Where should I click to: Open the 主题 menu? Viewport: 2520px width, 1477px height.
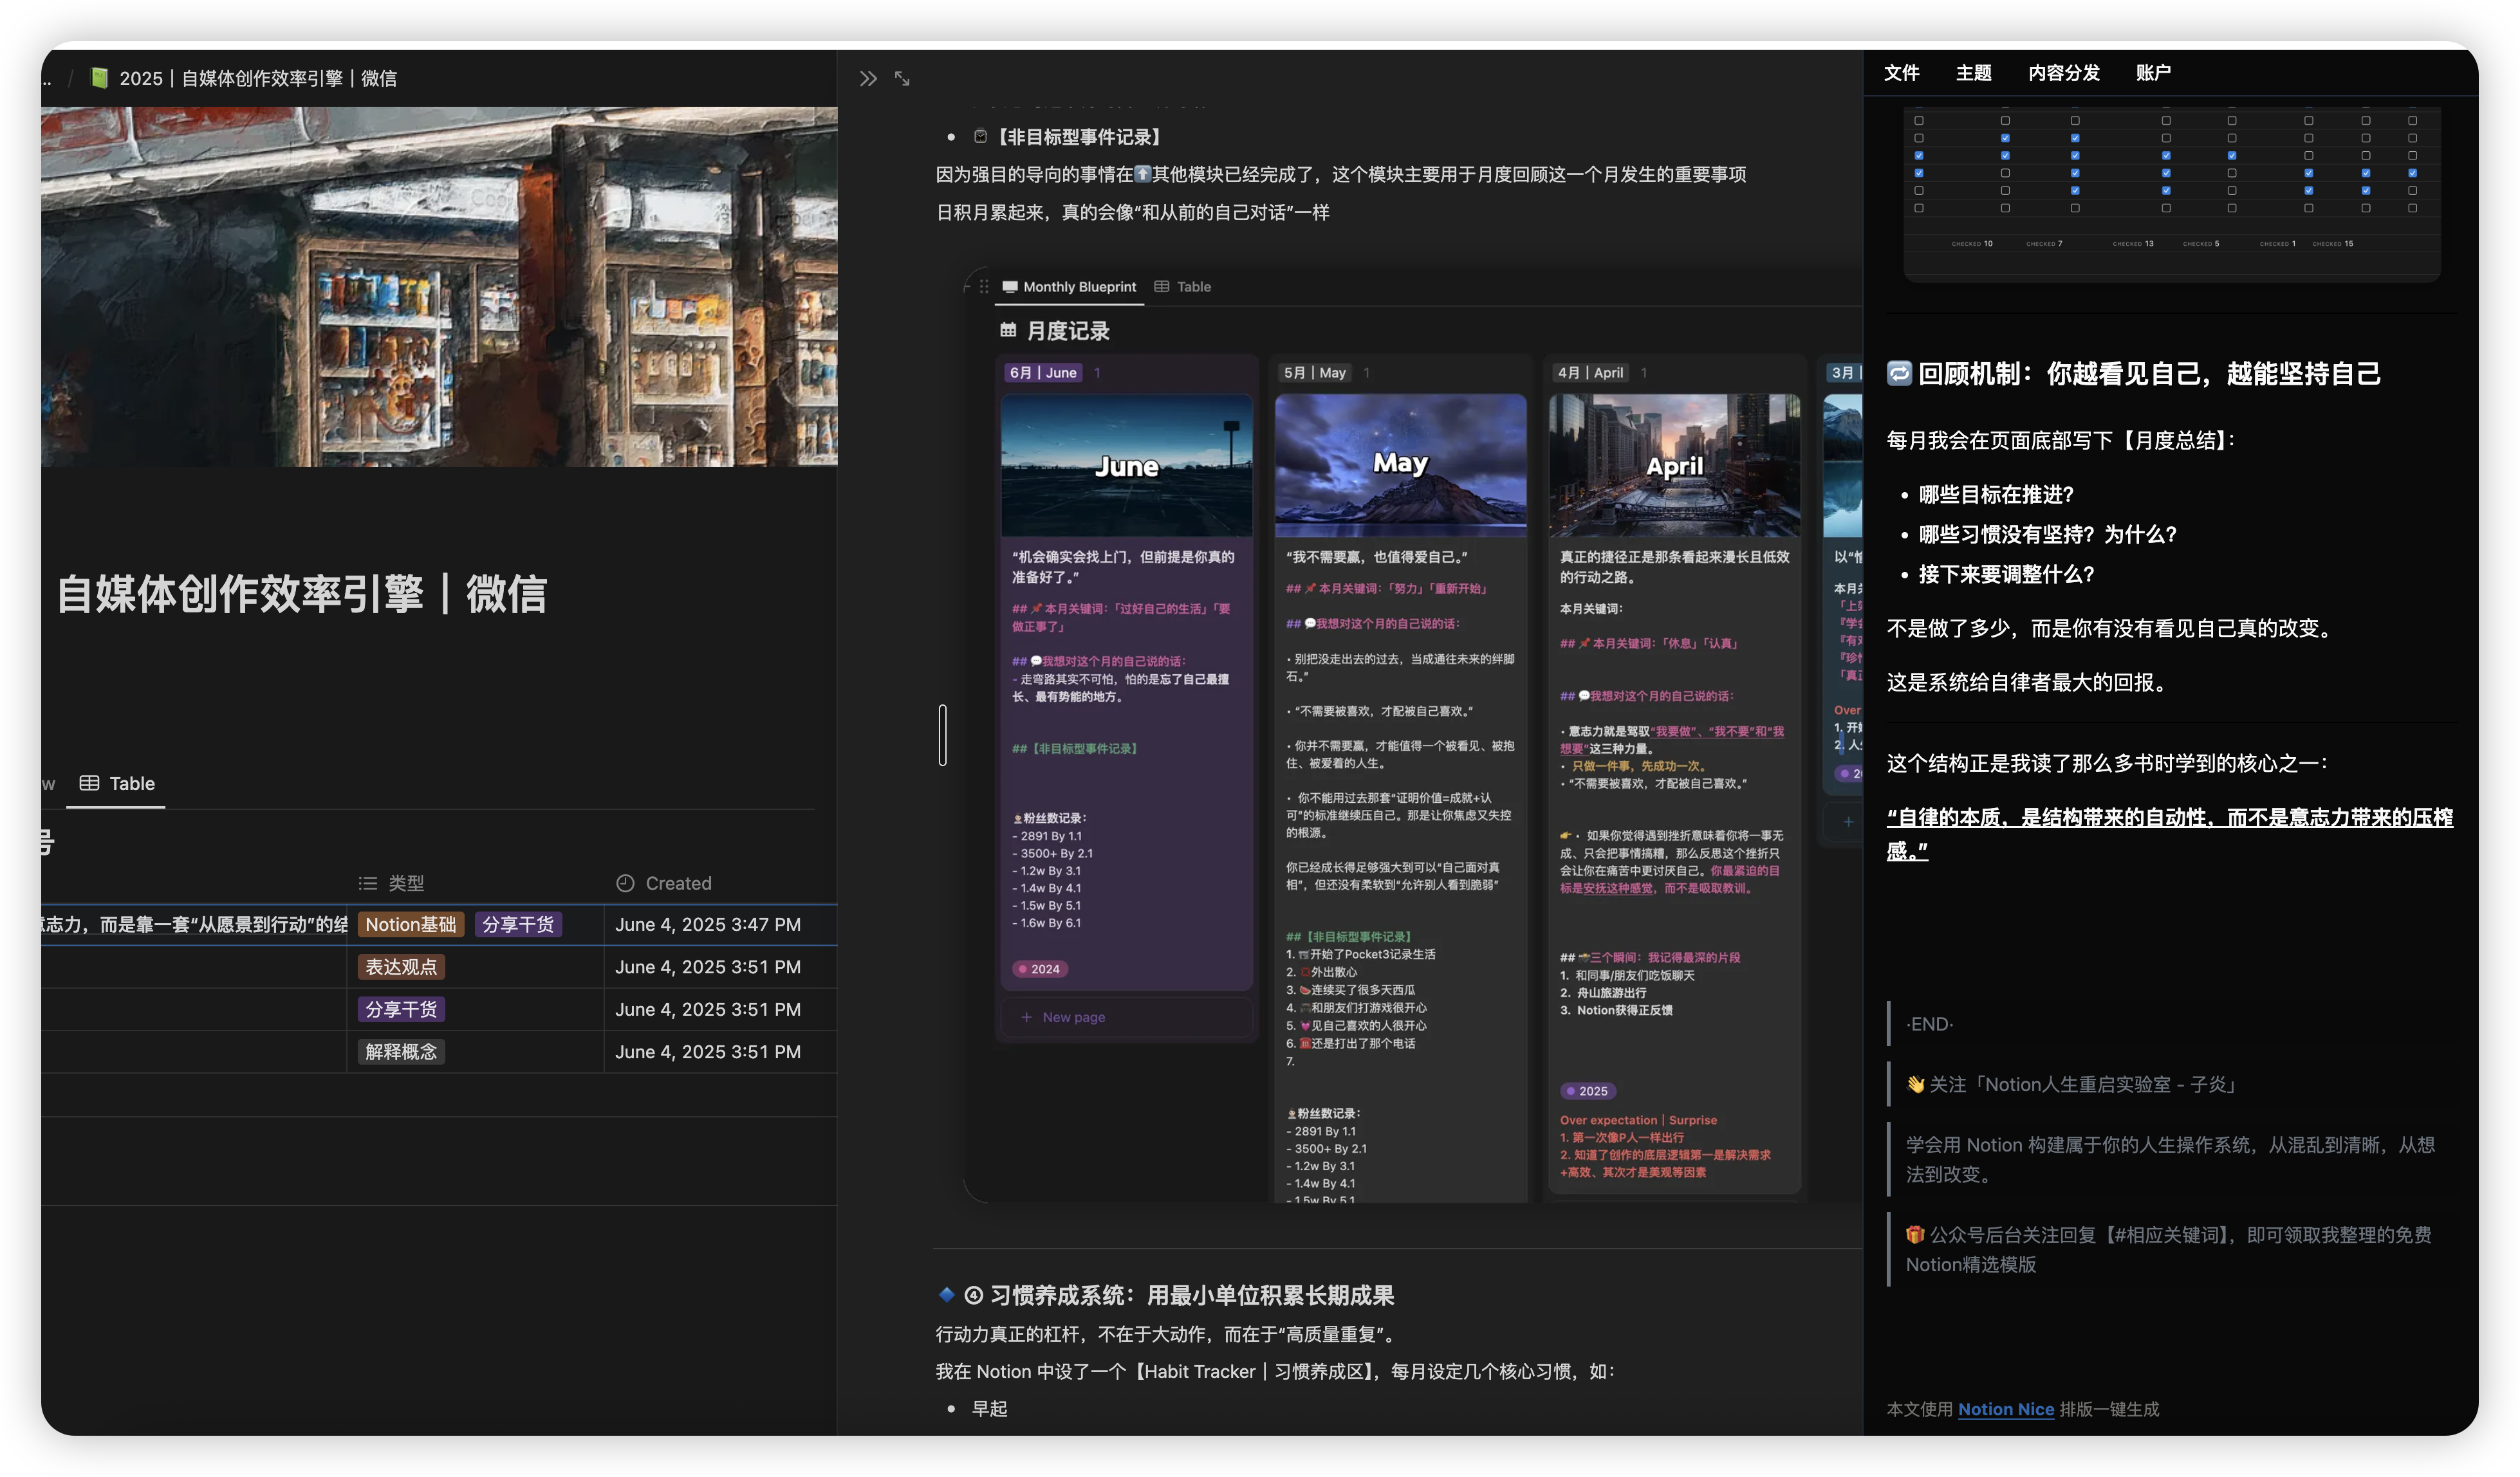(x=1973, y=73)
